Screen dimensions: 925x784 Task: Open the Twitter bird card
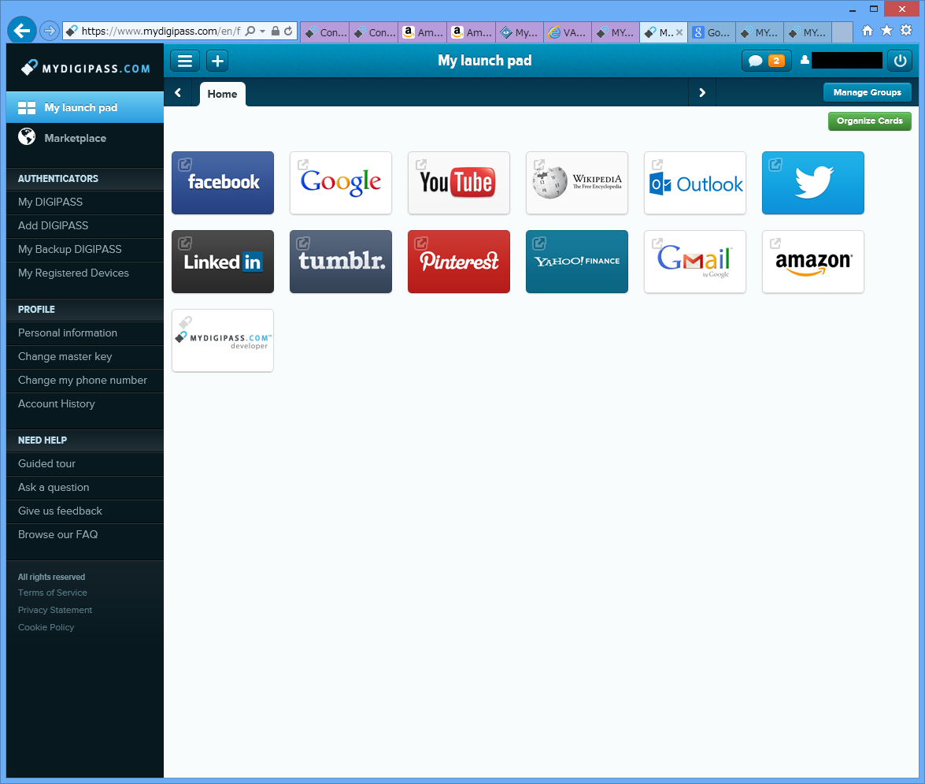tap(812, 183)
